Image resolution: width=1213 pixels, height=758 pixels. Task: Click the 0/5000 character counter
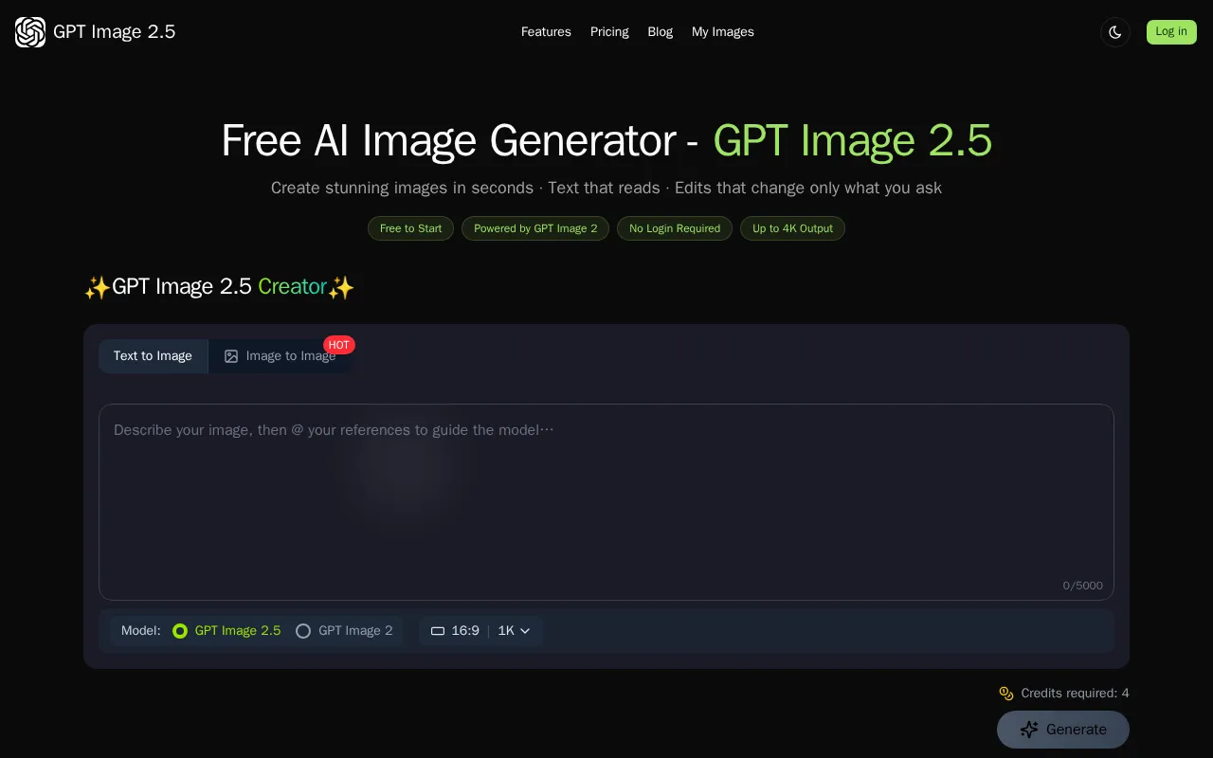pos(1083,586)
